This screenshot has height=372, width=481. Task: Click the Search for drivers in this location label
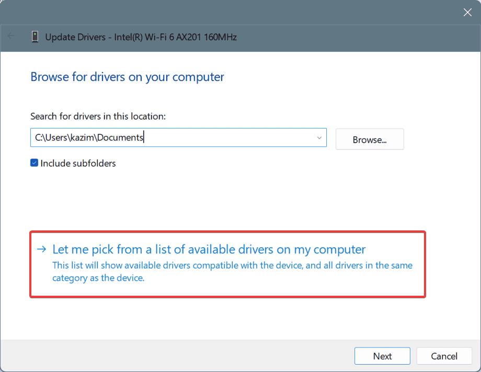tap(98, 116)
